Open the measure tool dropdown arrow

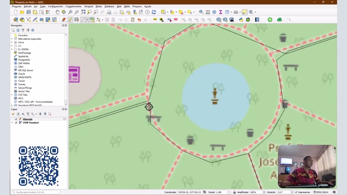[240, 12]
